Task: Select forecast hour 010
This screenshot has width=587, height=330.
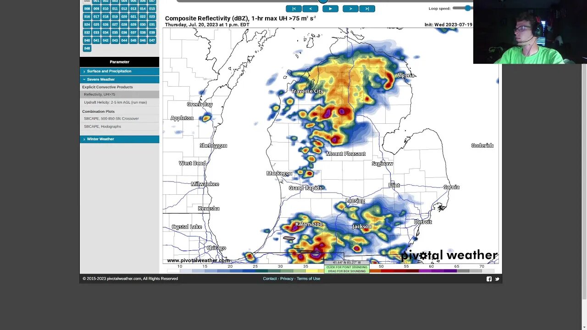Action: (x=105, y=9)
